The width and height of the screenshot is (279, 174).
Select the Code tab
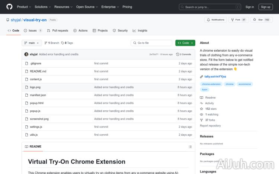coord(13,30)
